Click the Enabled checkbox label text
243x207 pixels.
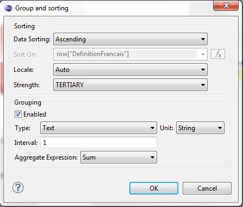click(x=35, y=114)
